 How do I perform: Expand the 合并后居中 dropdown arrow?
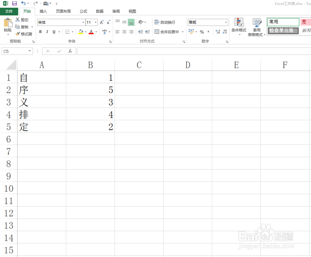[x=183, y=32]
